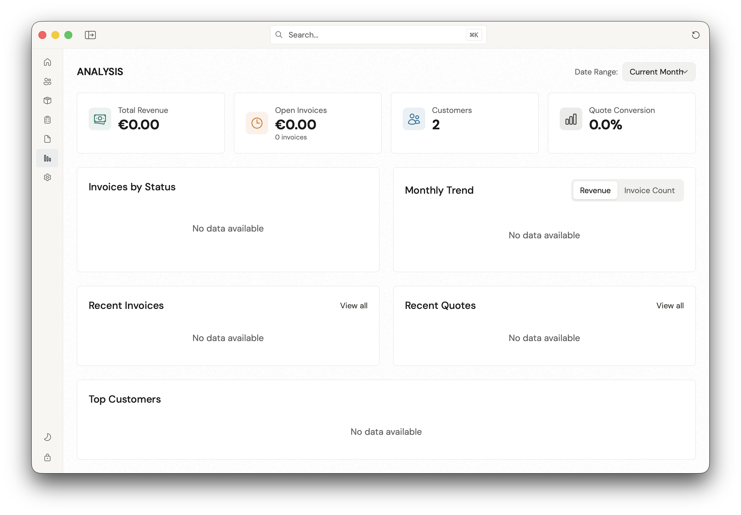
Task: Open the Date Range dropdown
Action: (x=658, y=72)
